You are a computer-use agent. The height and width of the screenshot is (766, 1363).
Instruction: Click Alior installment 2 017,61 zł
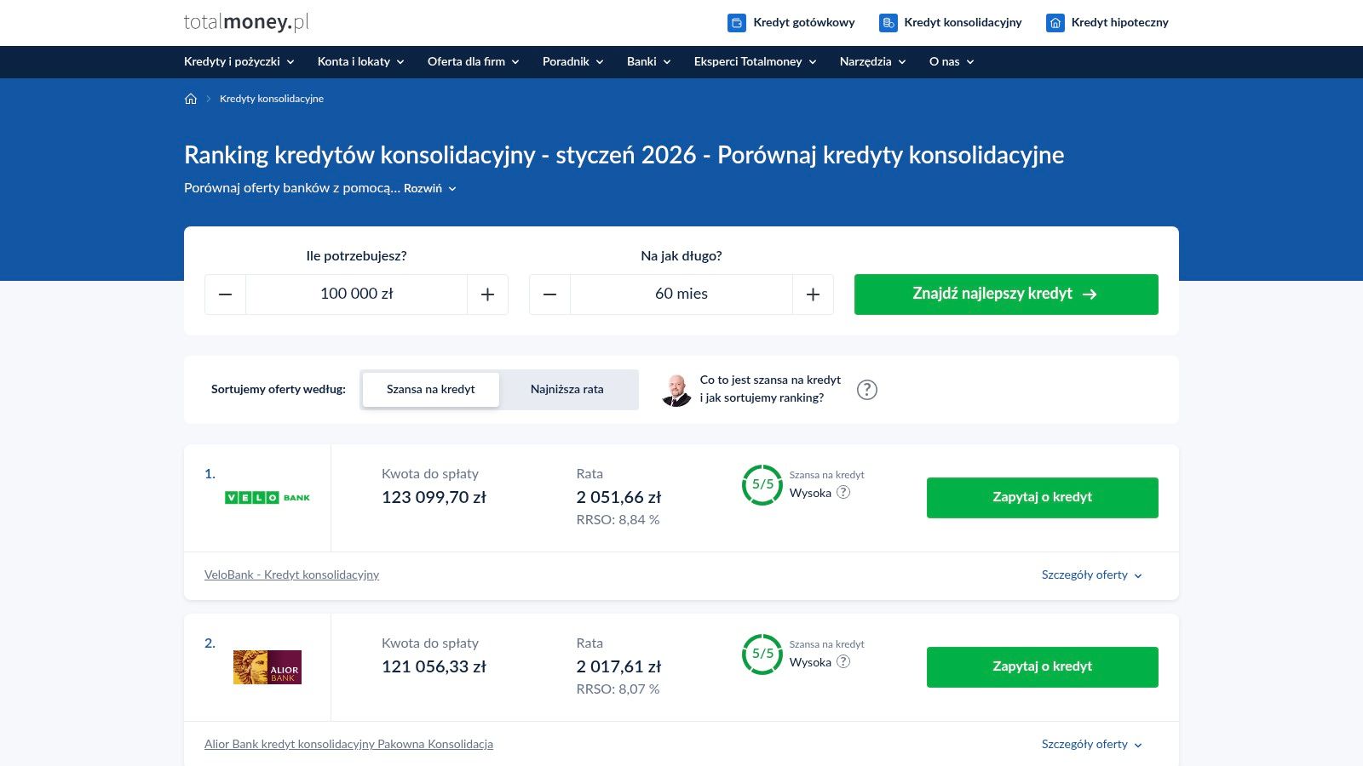pyautogui.click(x=618, y=666)
